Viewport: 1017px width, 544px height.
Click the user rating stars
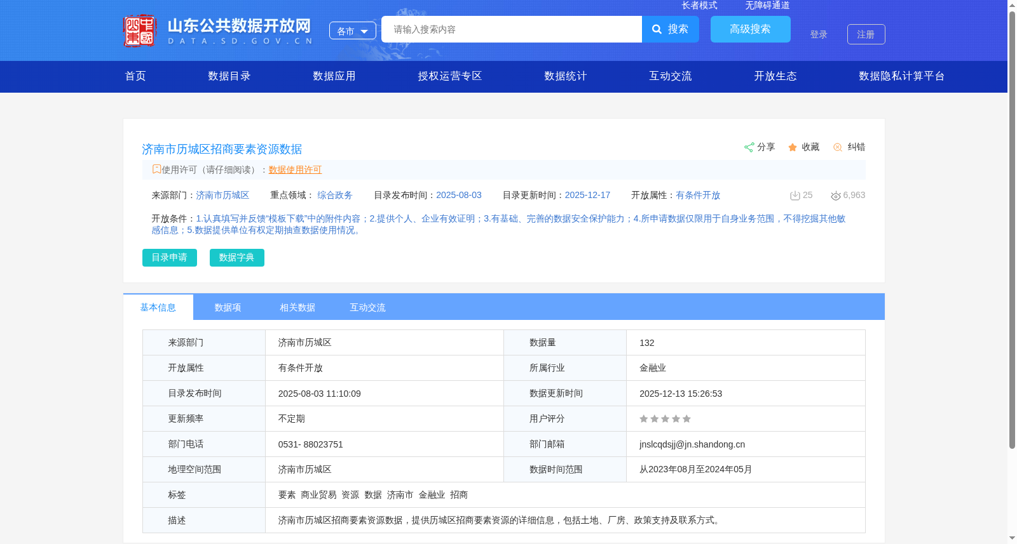665,419
